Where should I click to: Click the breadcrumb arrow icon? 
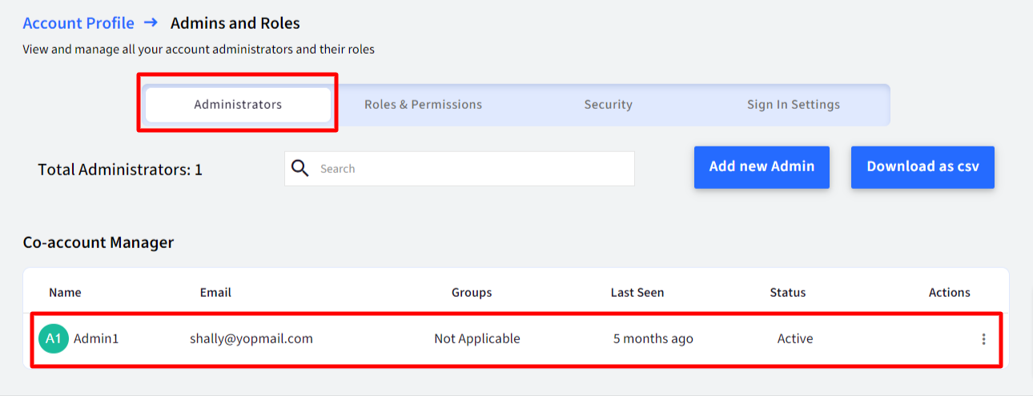151,22
